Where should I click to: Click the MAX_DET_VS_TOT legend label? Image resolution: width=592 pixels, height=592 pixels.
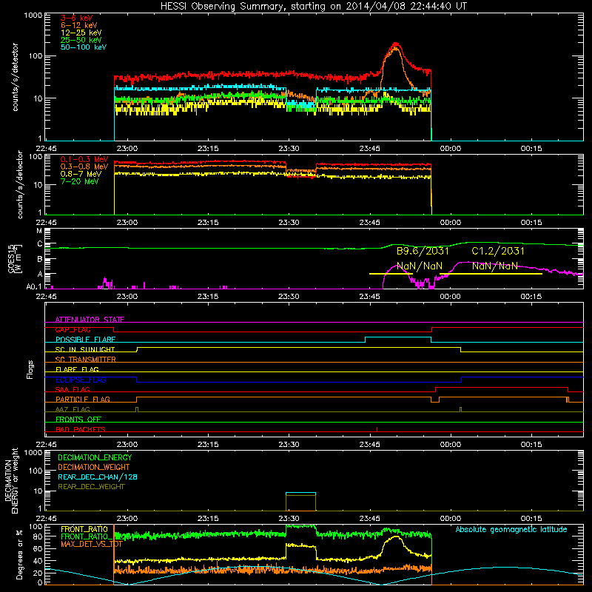91,544
